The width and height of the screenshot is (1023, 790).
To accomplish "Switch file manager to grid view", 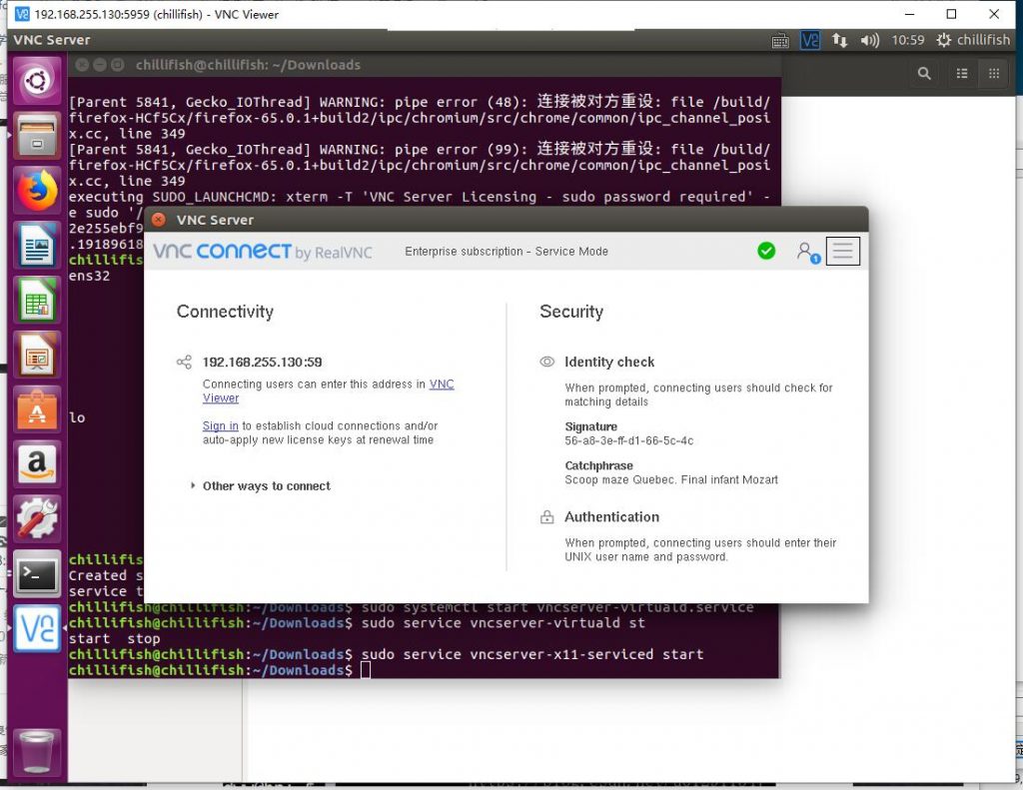I will (994, 74).
